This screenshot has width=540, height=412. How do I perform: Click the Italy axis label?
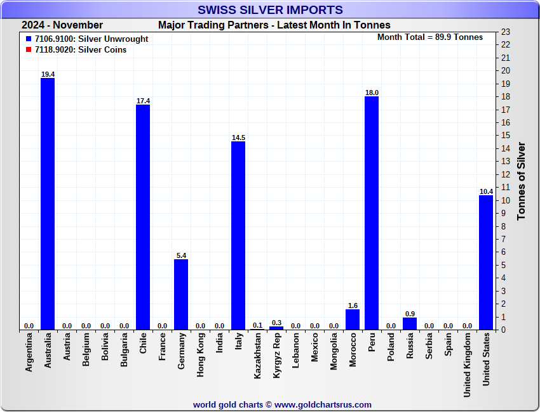238,341
